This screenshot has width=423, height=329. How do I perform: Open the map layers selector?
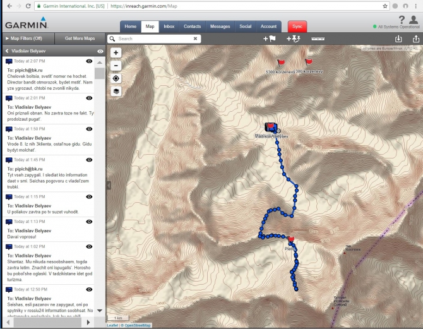[116, 91]
